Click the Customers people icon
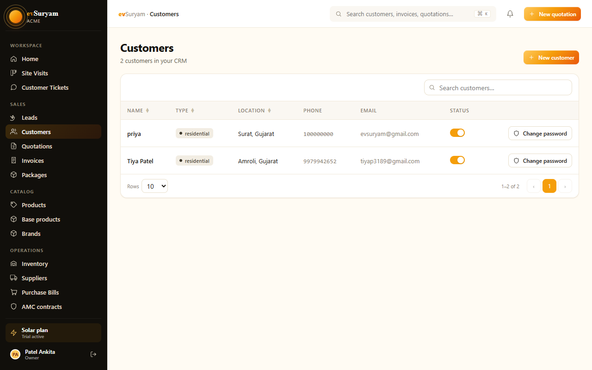 14,132
